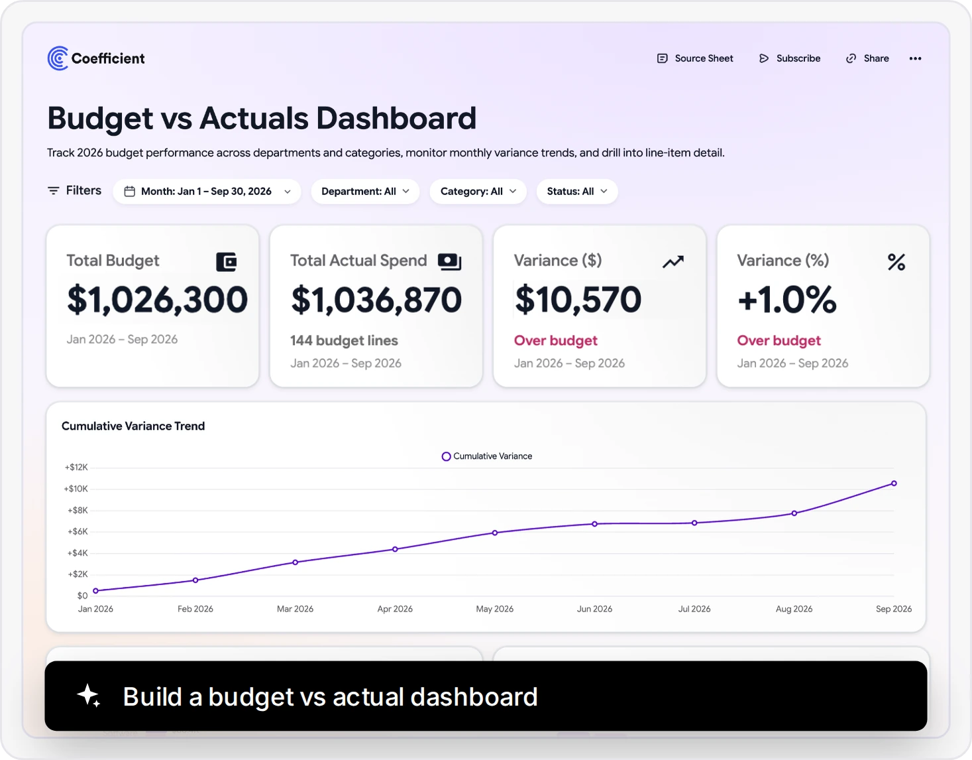972x760 pixels.
Task: Click the Aug 2026 data point on chart
Action: click(x=794, y=513)
